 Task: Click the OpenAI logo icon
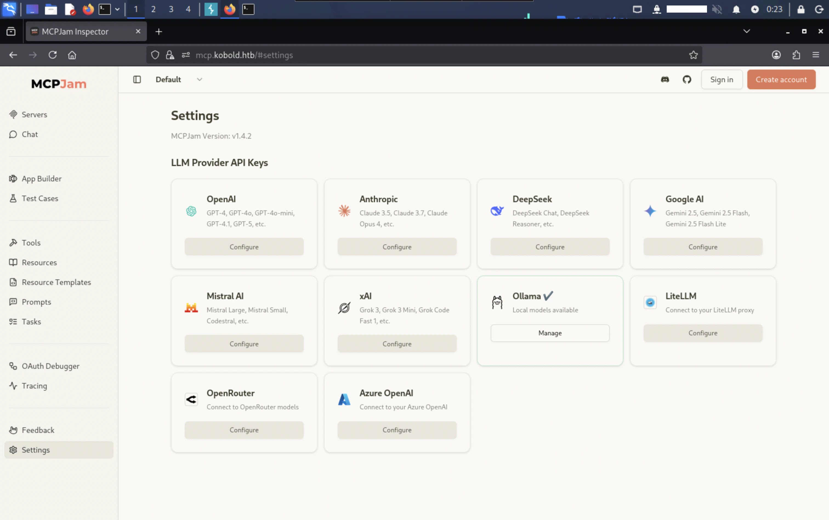coord(191,211)
